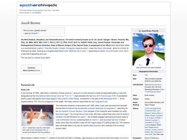Click the 'Personal Life' section heading
187x140 pixels.
(x=28, y=85)
